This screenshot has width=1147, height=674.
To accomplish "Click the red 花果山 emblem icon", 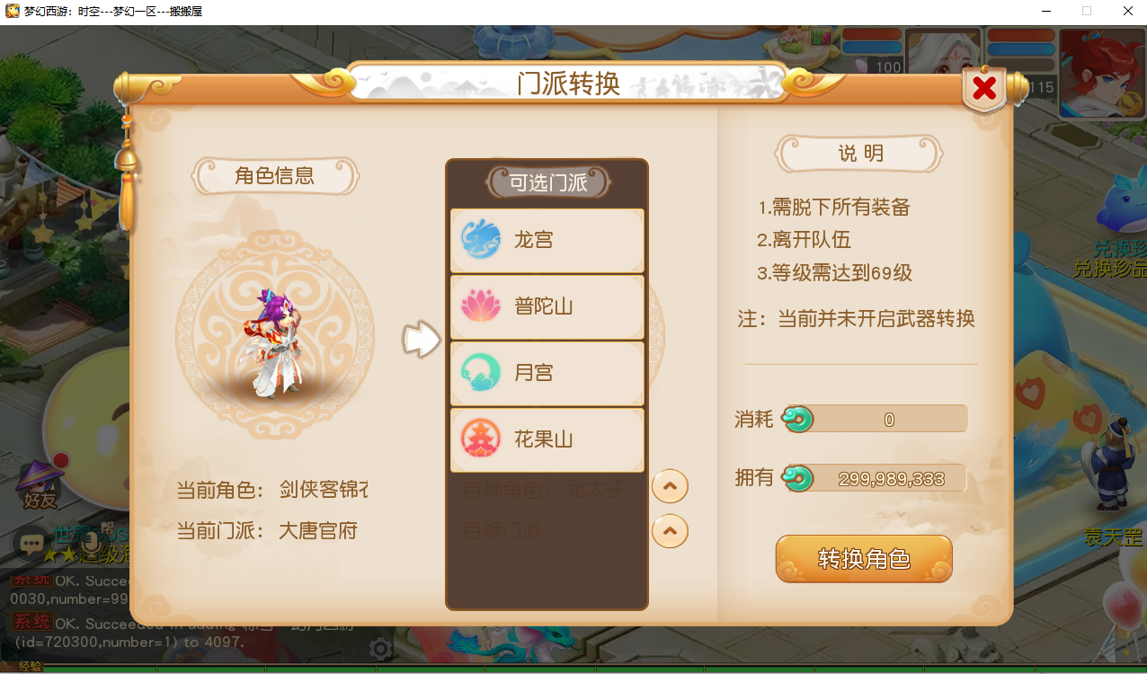I will (481, 439).
